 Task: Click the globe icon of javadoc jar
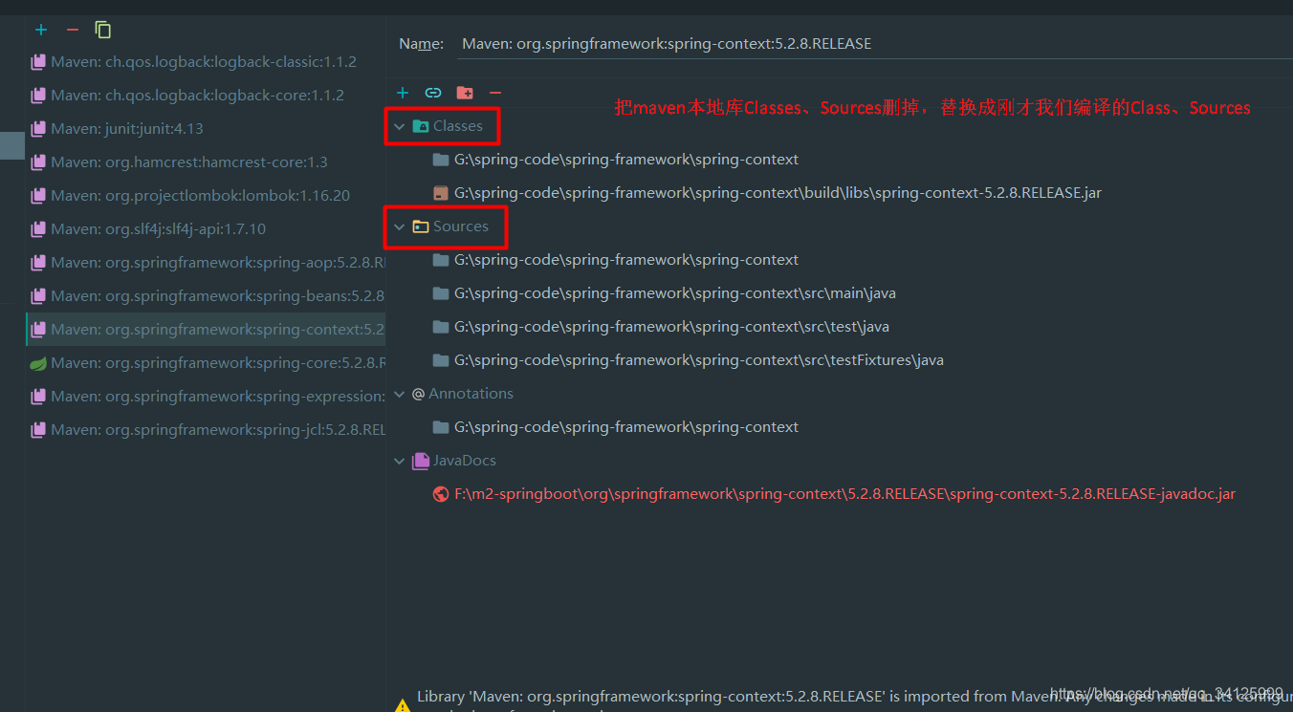pos(441,494)
